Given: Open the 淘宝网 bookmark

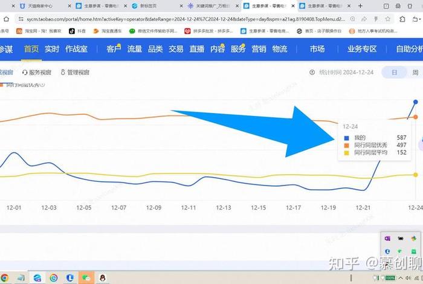Looking at the screenshot, I should (x=39, y=31).
